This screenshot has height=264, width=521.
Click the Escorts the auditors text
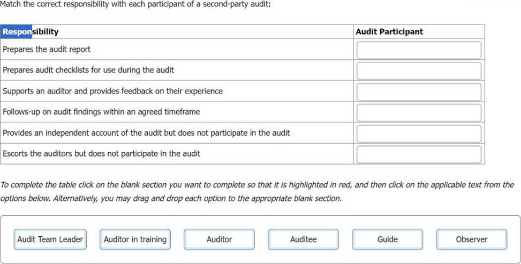[x=101, y=153]
